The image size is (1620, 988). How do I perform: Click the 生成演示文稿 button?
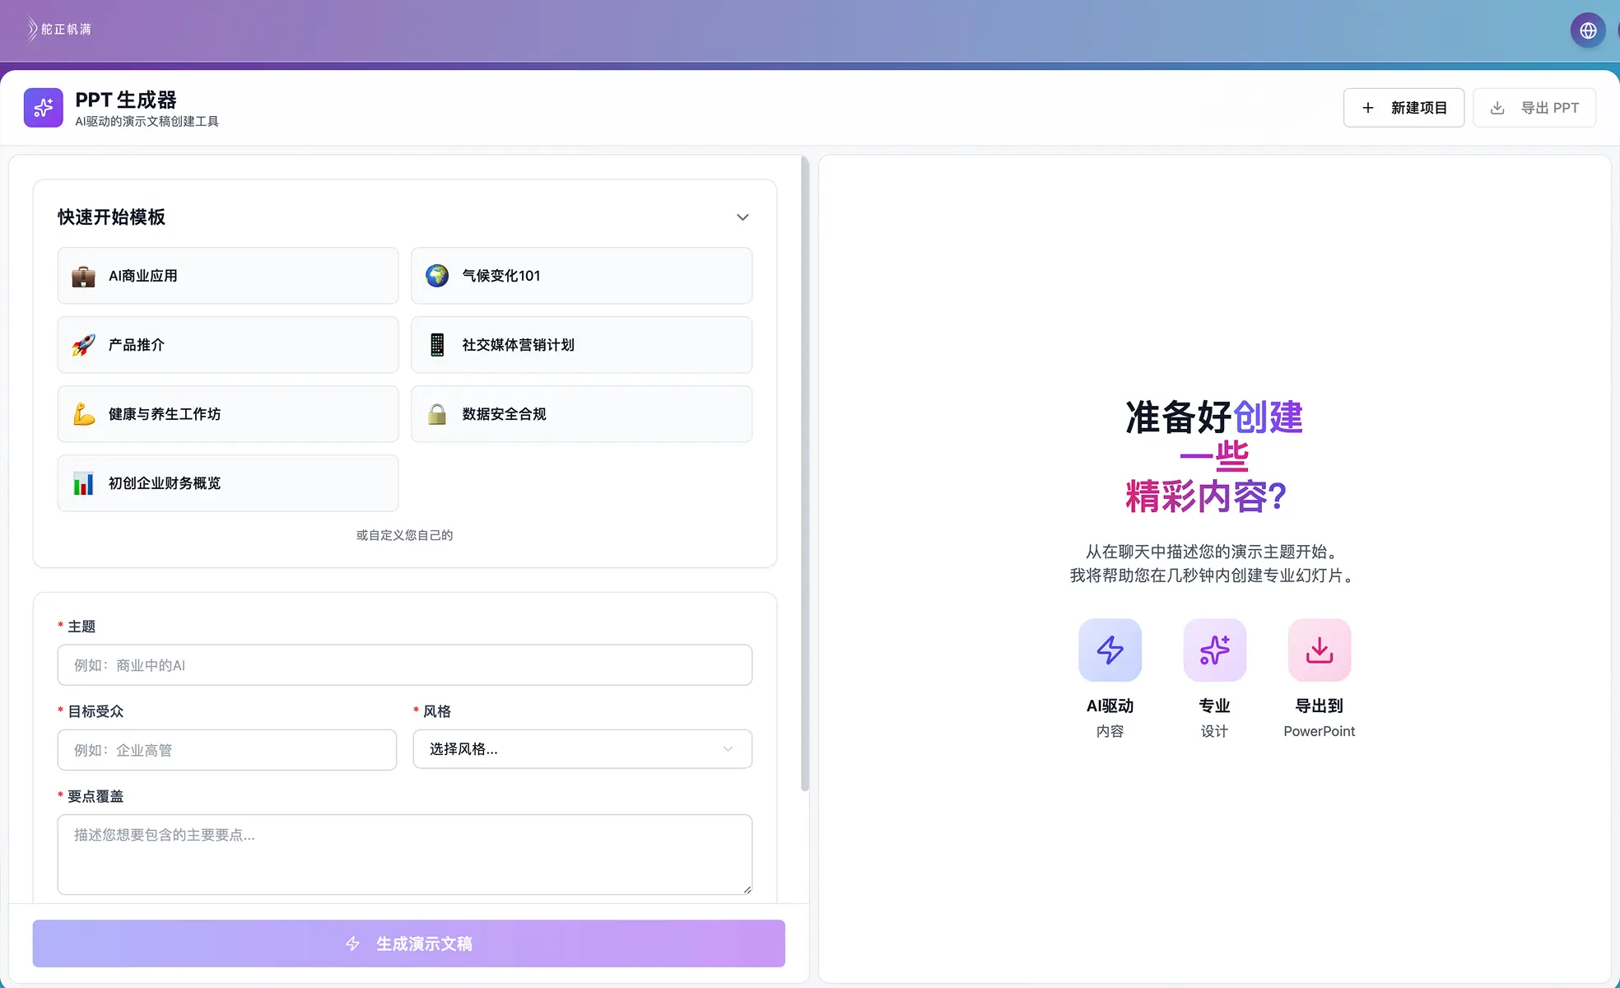coord(408,944)
